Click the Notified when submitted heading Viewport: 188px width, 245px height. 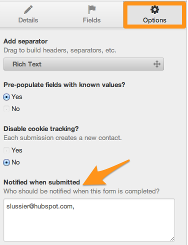click(41, 182)
